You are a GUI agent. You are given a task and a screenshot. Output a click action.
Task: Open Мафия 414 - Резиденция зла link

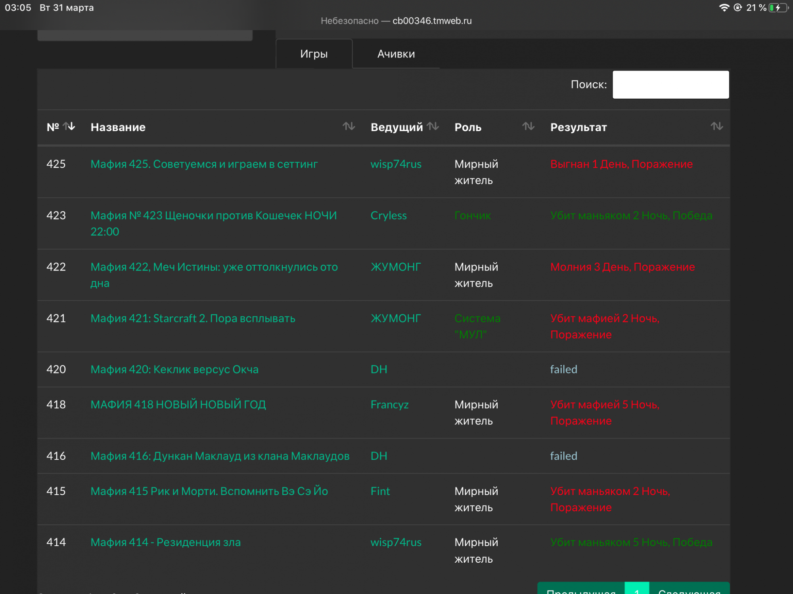(x=165, y=542)
